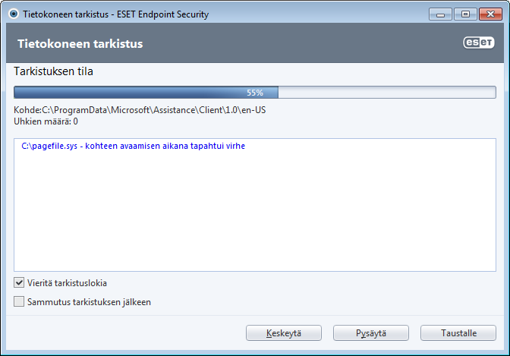This screenshot has height=356, width=510.
Task: Click inside the empty scan log area
Action: [255, 212]
